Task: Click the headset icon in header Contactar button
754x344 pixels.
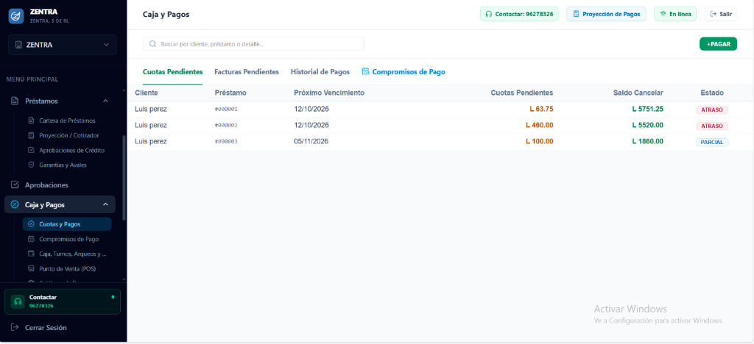Action: pos(489,14)
